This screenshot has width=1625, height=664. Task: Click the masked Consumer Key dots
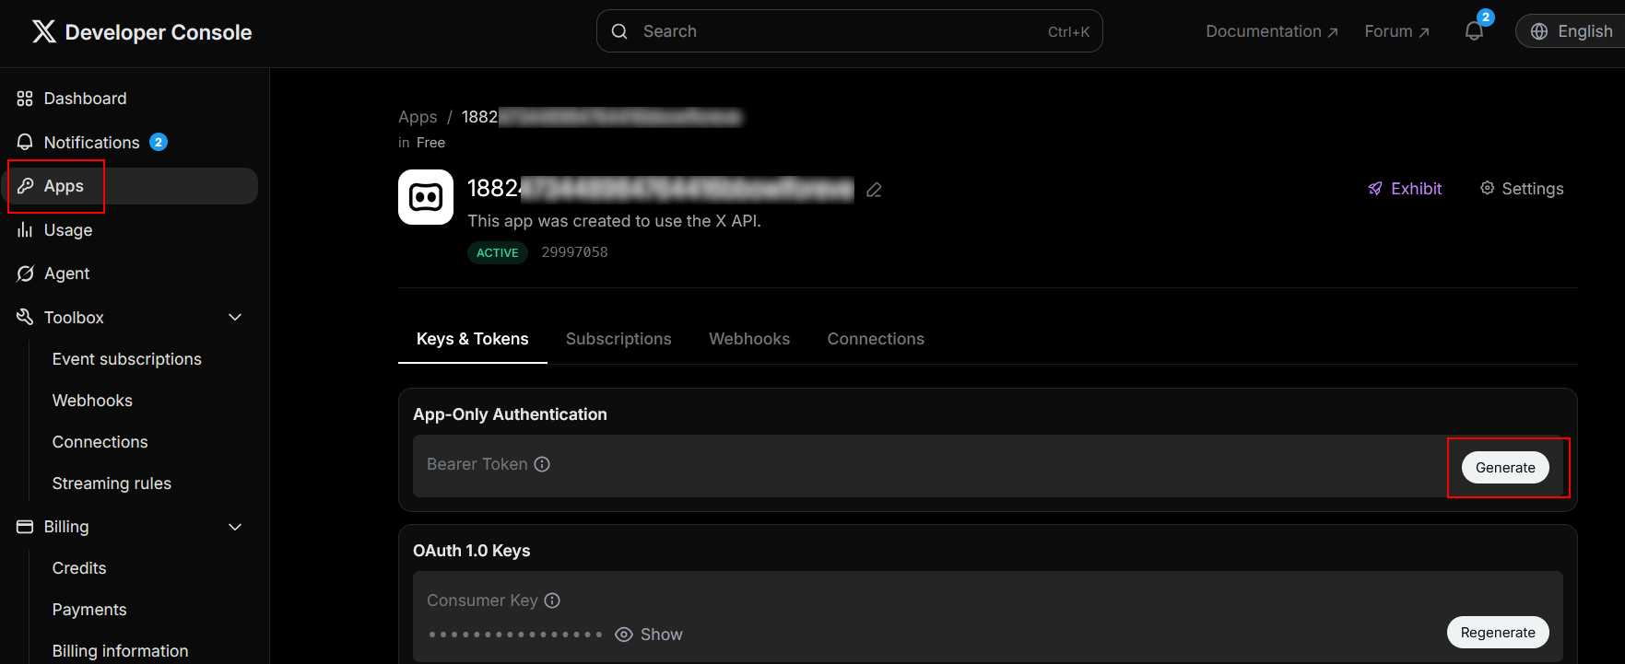click(x=515, y=635)
